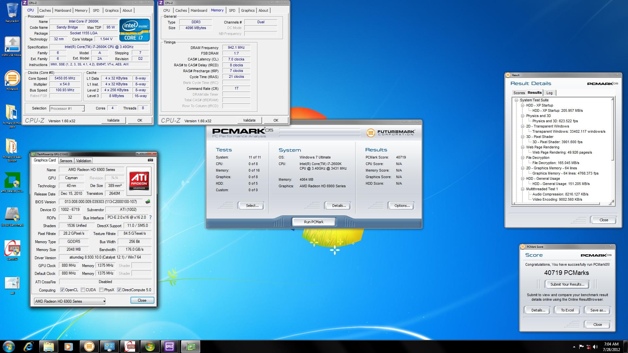Image resolution: width=628 pixels, height=353 pixels.
Task: Toggle the OpenCL checkbox in GPU-Z
Action: (x=62, y=290)
